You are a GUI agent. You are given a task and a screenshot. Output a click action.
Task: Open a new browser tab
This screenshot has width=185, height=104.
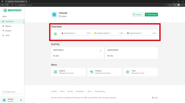29,1
